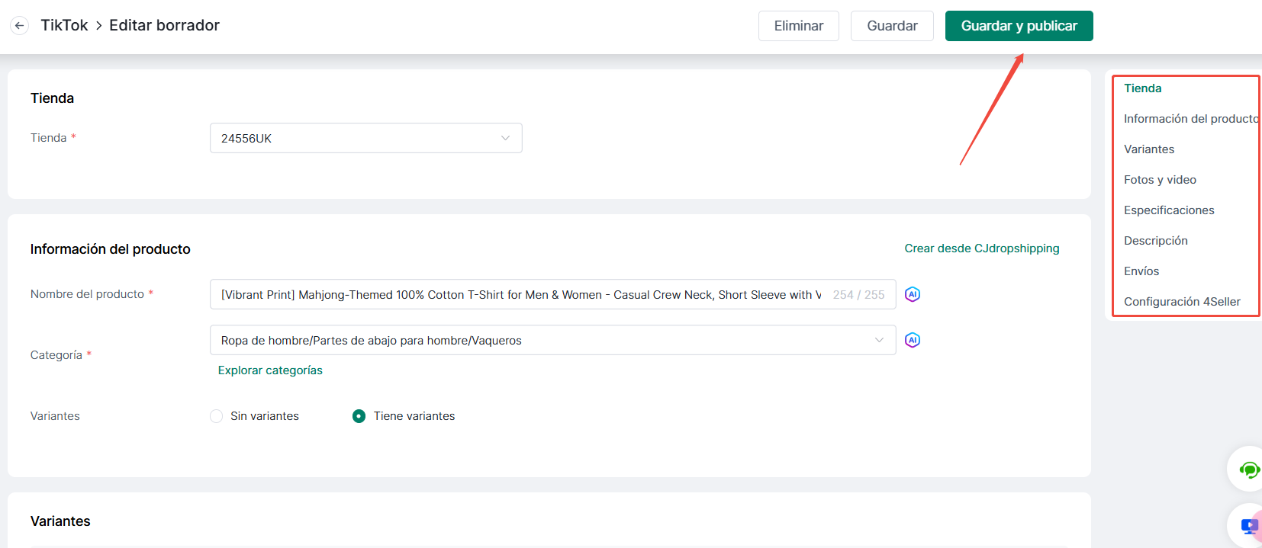Open the blue floating help icon
Image resolution: width=1262 pixels, height=548 pixels.
(x=1249, y=526)
